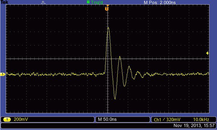Click the Nov 19, 2013, 15:57 timestamp
This screenshot has height=130, width=217.
pyautogui.click(x=194, y=125)
